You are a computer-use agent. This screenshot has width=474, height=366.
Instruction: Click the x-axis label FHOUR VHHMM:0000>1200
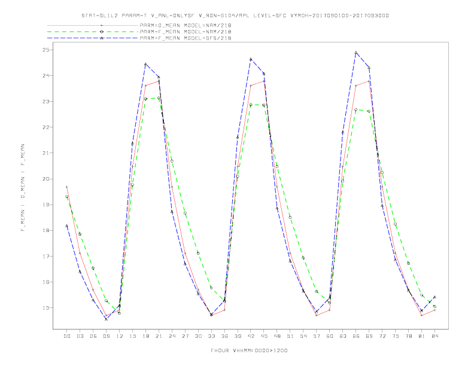[249, 350]
